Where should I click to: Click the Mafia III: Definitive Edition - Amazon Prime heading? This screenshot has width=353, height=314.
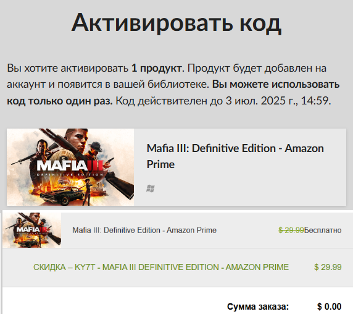(235, 156)
